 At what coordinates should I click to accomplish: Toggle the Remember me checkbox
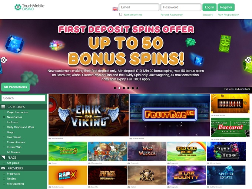(121, 14)
